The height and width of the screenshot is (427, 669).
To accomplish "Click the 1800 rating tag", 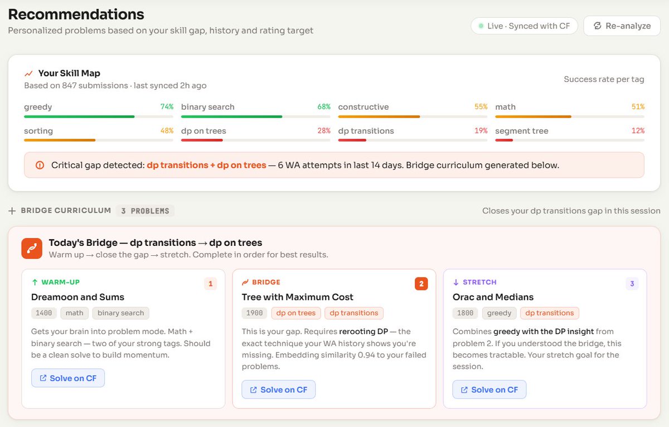I will pyautogui.click(x=466, y=313).
